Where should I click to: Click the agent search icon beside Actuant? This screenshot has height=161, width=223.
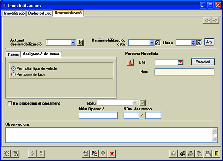(x=81, y=42)
